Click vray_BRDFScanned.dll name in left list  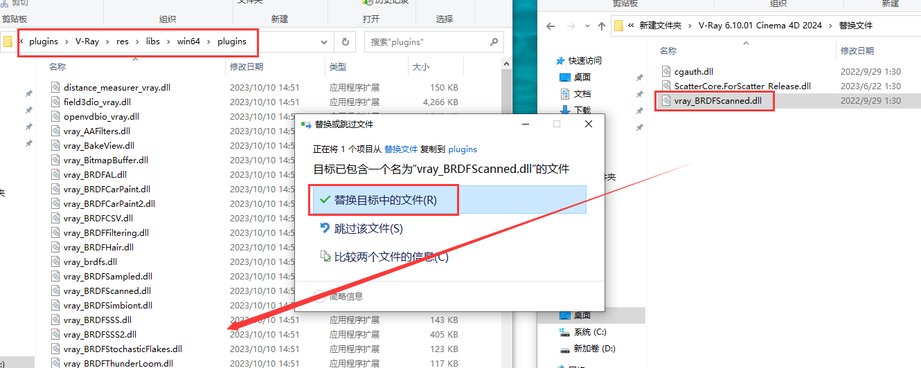[x=107, y=291]
